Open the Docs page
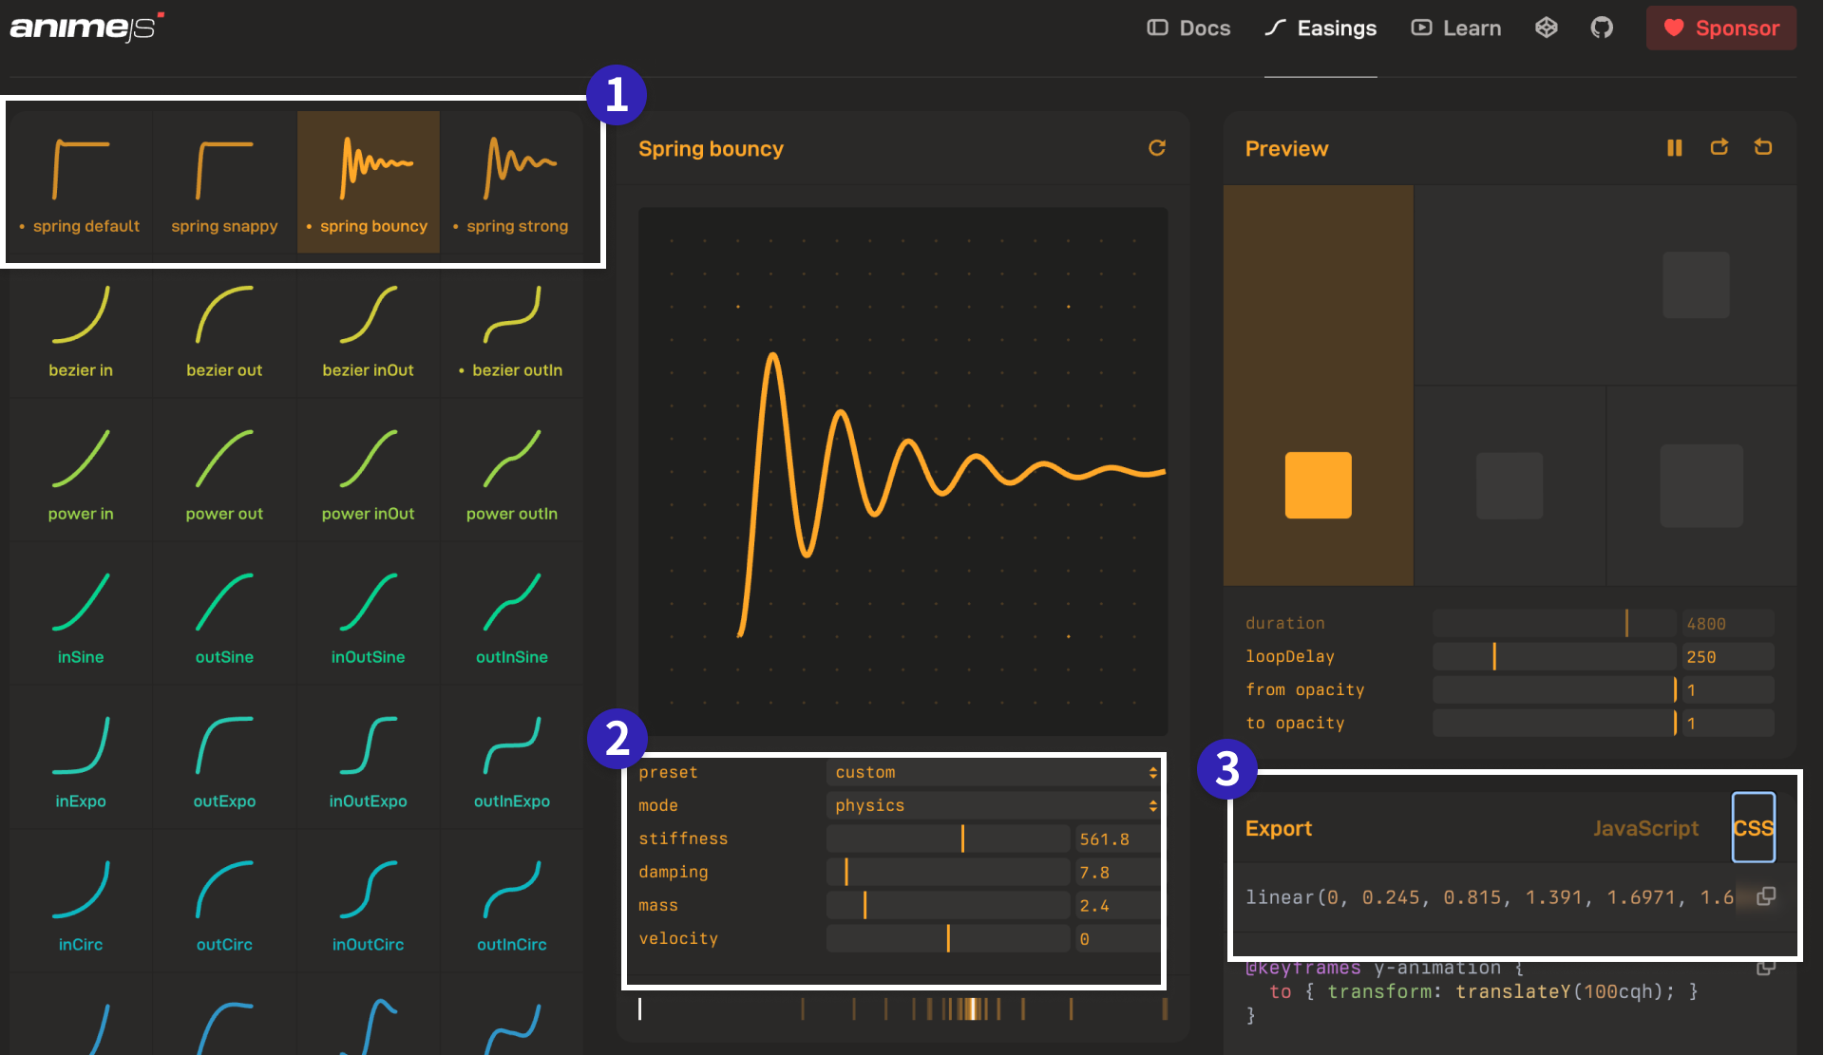Screen dimensions: 1824x1055 [1188, 28]
